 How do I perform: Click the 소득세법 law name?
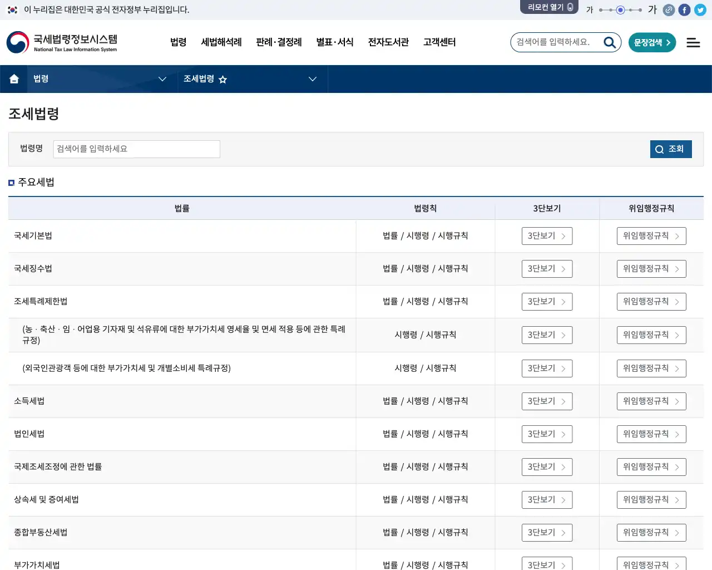pos(29,401)
